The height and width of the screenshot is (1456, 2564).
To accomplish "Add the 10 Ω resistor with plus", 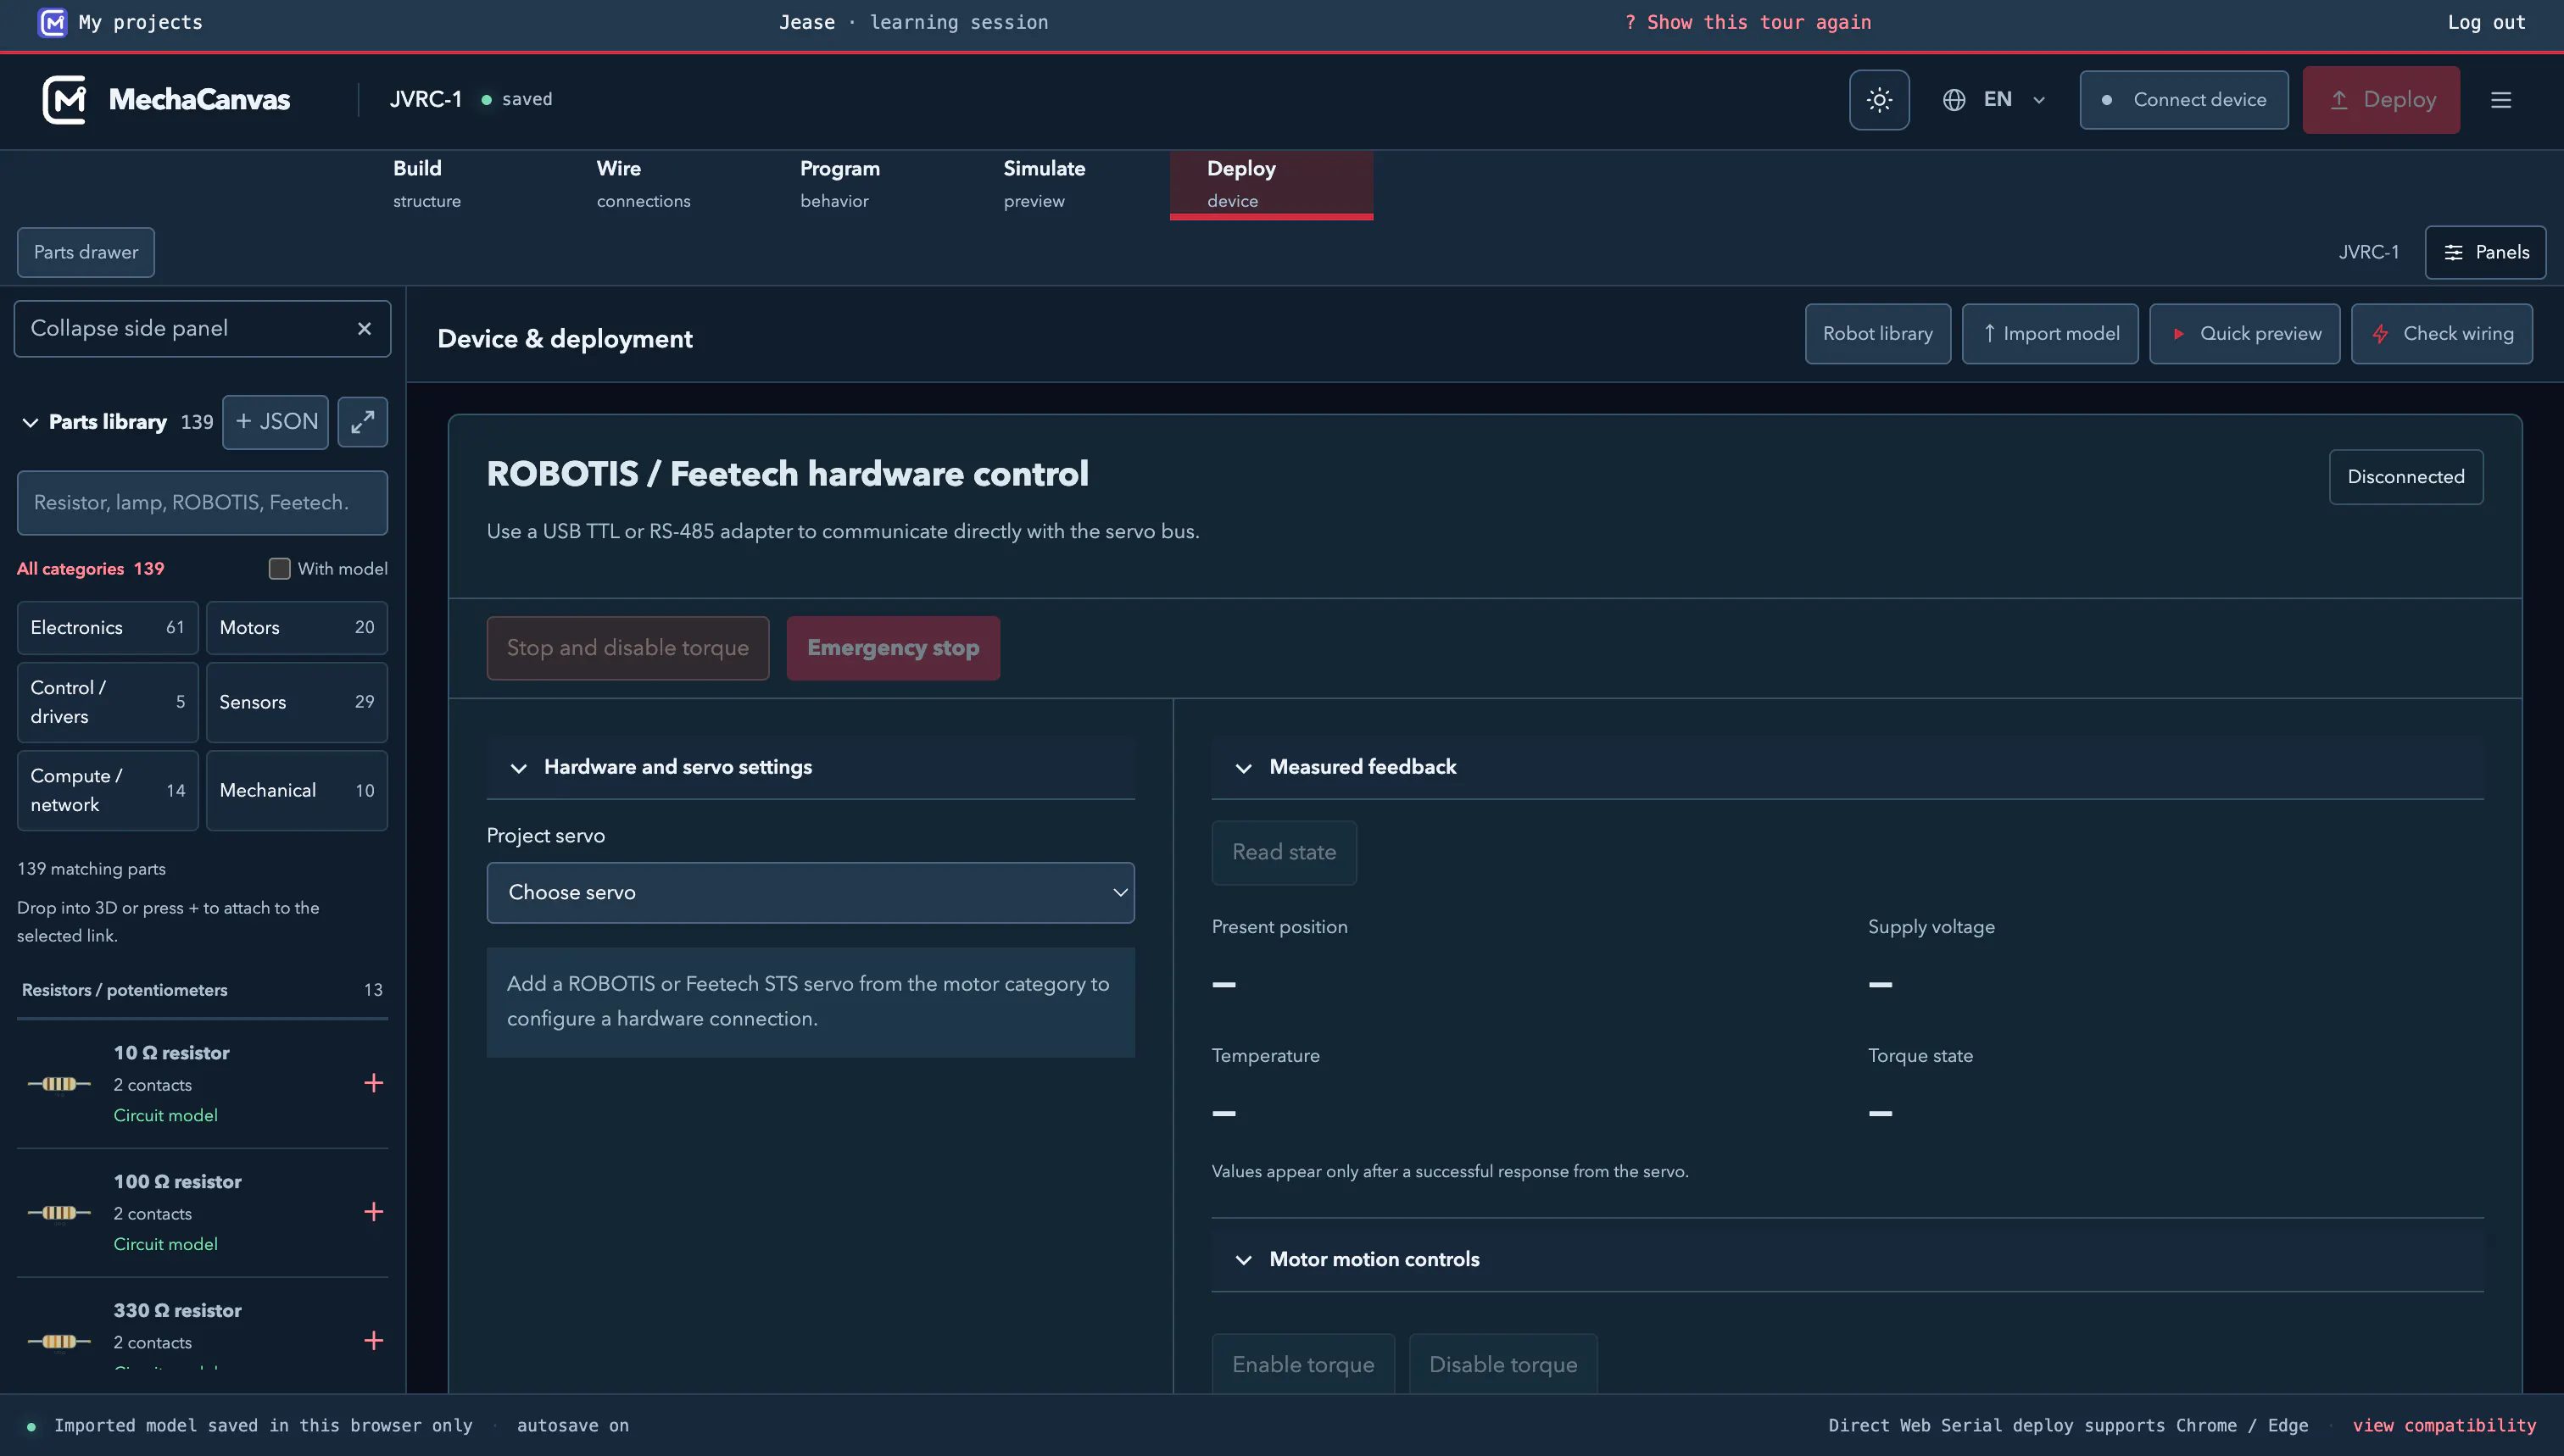I will point(373,1083).
